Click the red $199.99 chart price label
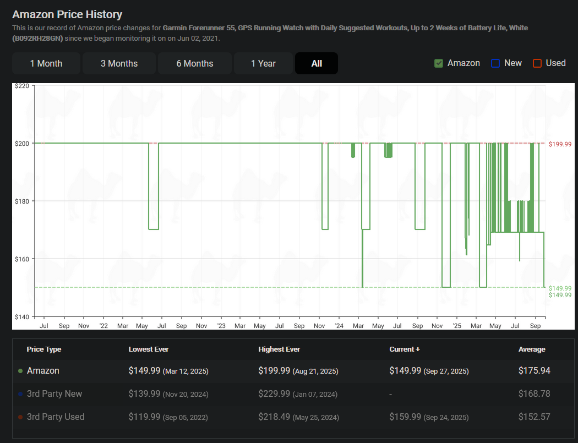The image size is (578, 443). click(x=560, y=144)
